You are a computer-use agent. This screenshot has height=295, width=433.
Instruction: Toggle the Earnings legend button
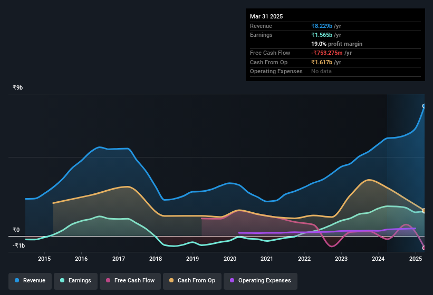tap(75, 281)
